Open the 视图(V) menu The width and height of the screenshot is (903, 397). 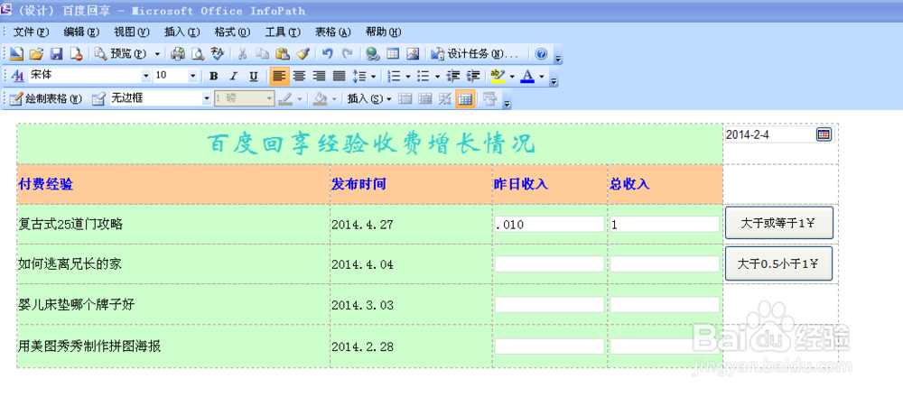[131, 32]
